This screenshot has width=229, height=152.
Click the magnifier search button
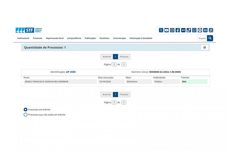click(x=210, y=38)
